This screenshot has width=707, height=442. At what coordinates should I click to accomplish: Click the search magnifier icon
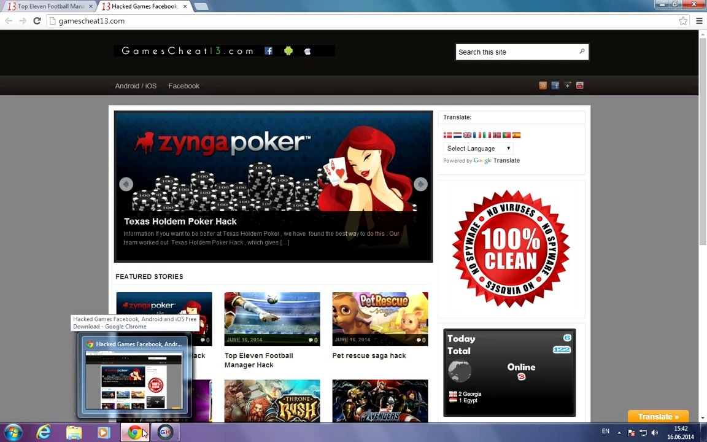point(582,52)
